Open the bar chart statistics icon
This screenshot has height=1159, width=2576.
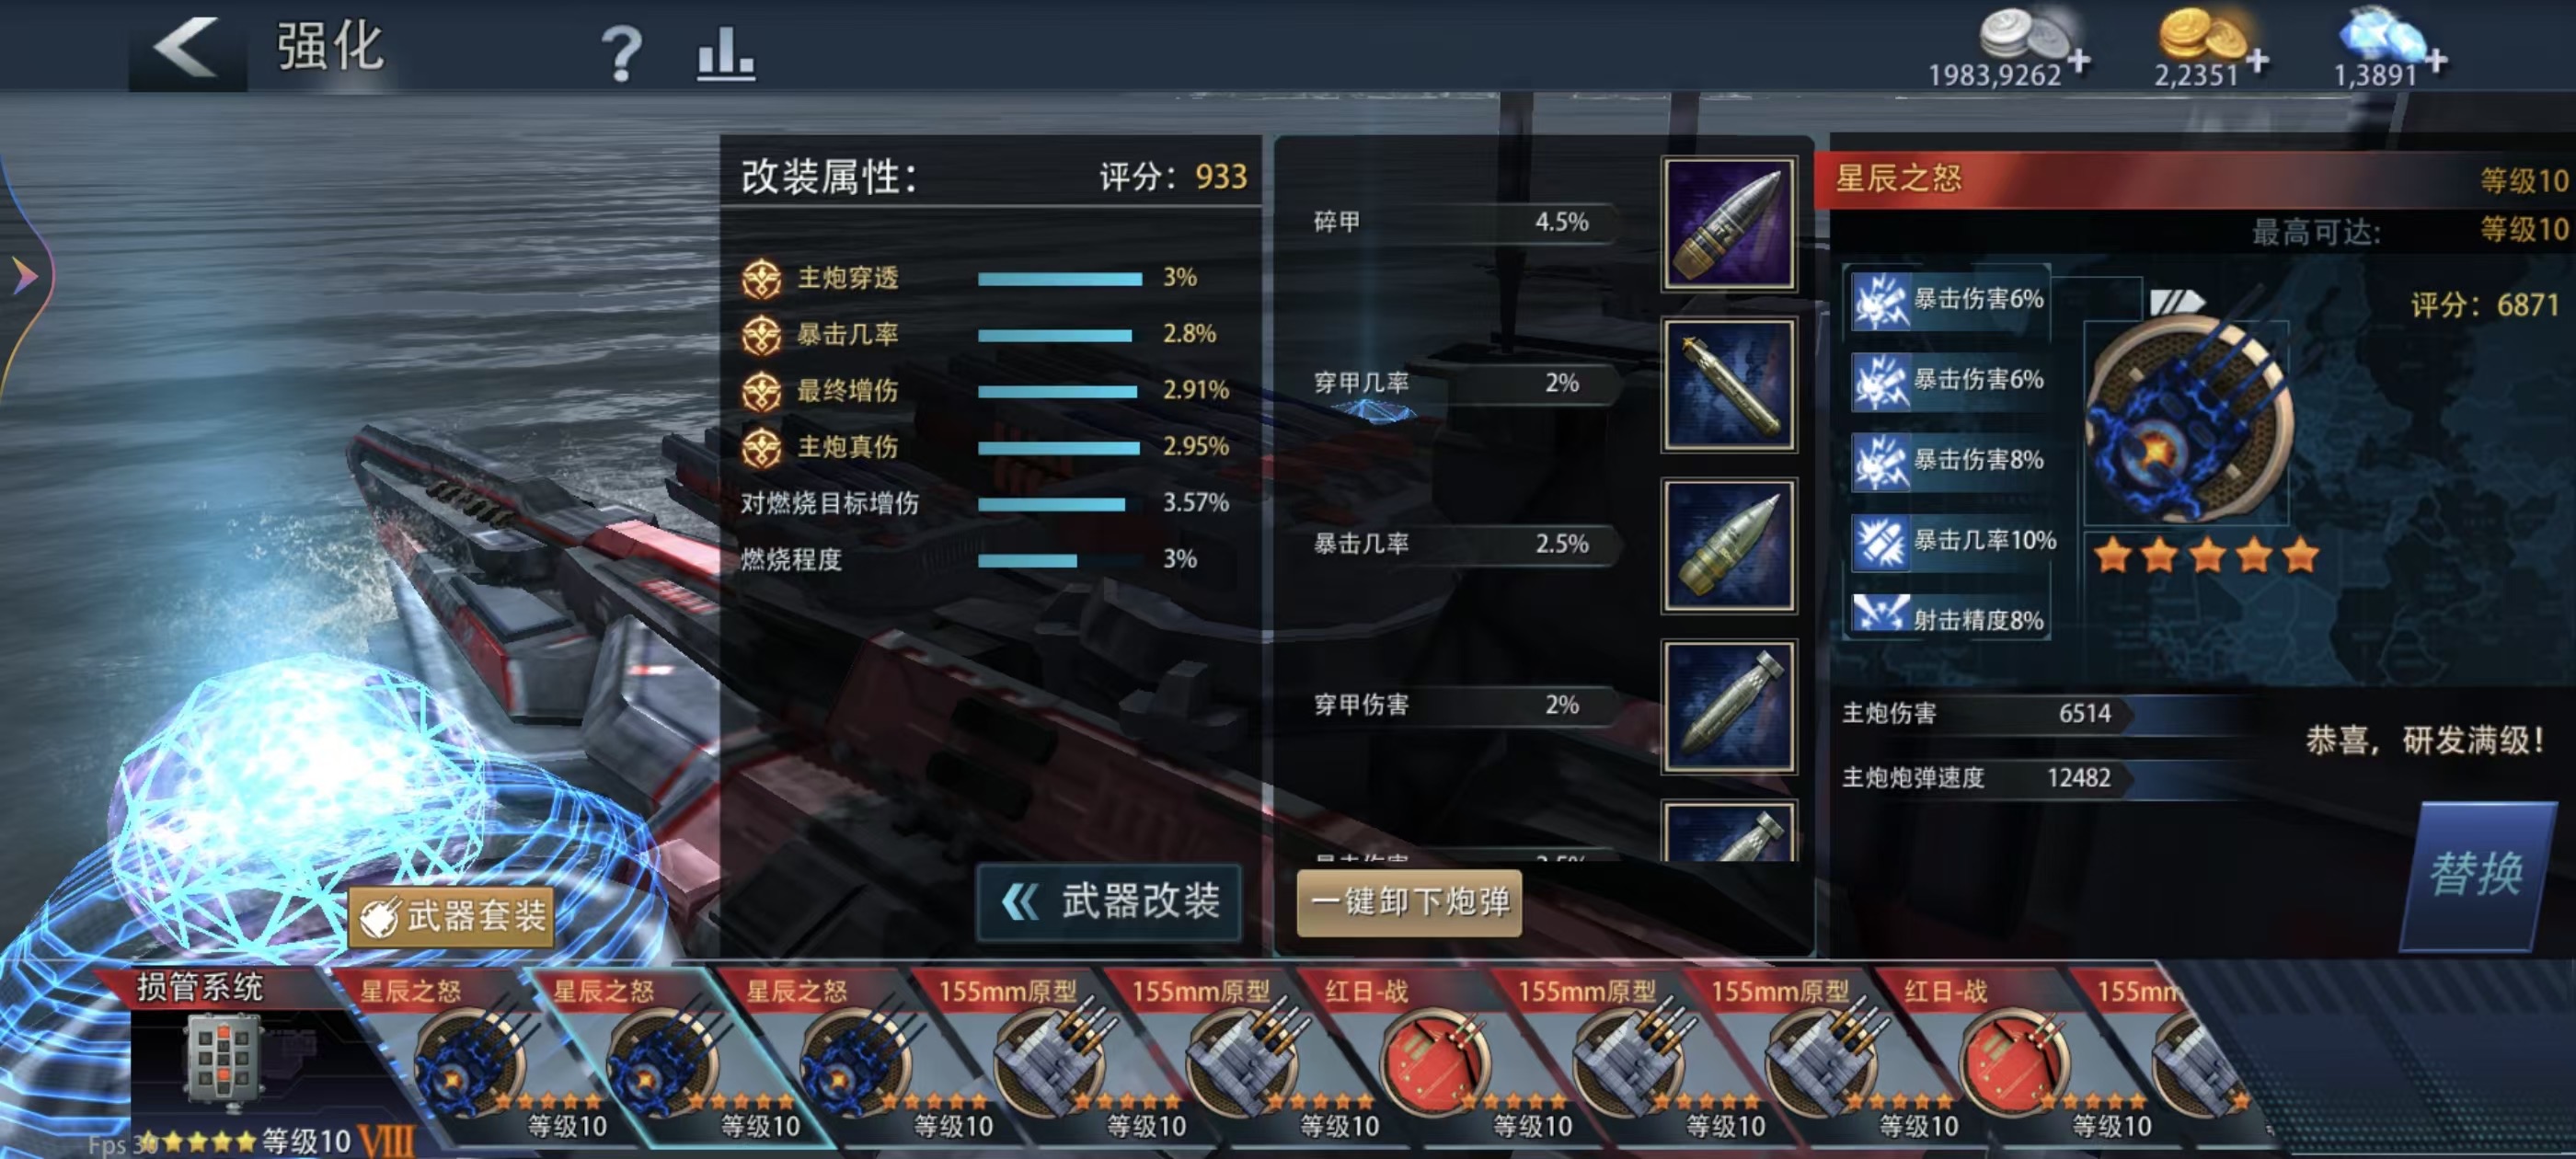(x=725, y=53)
